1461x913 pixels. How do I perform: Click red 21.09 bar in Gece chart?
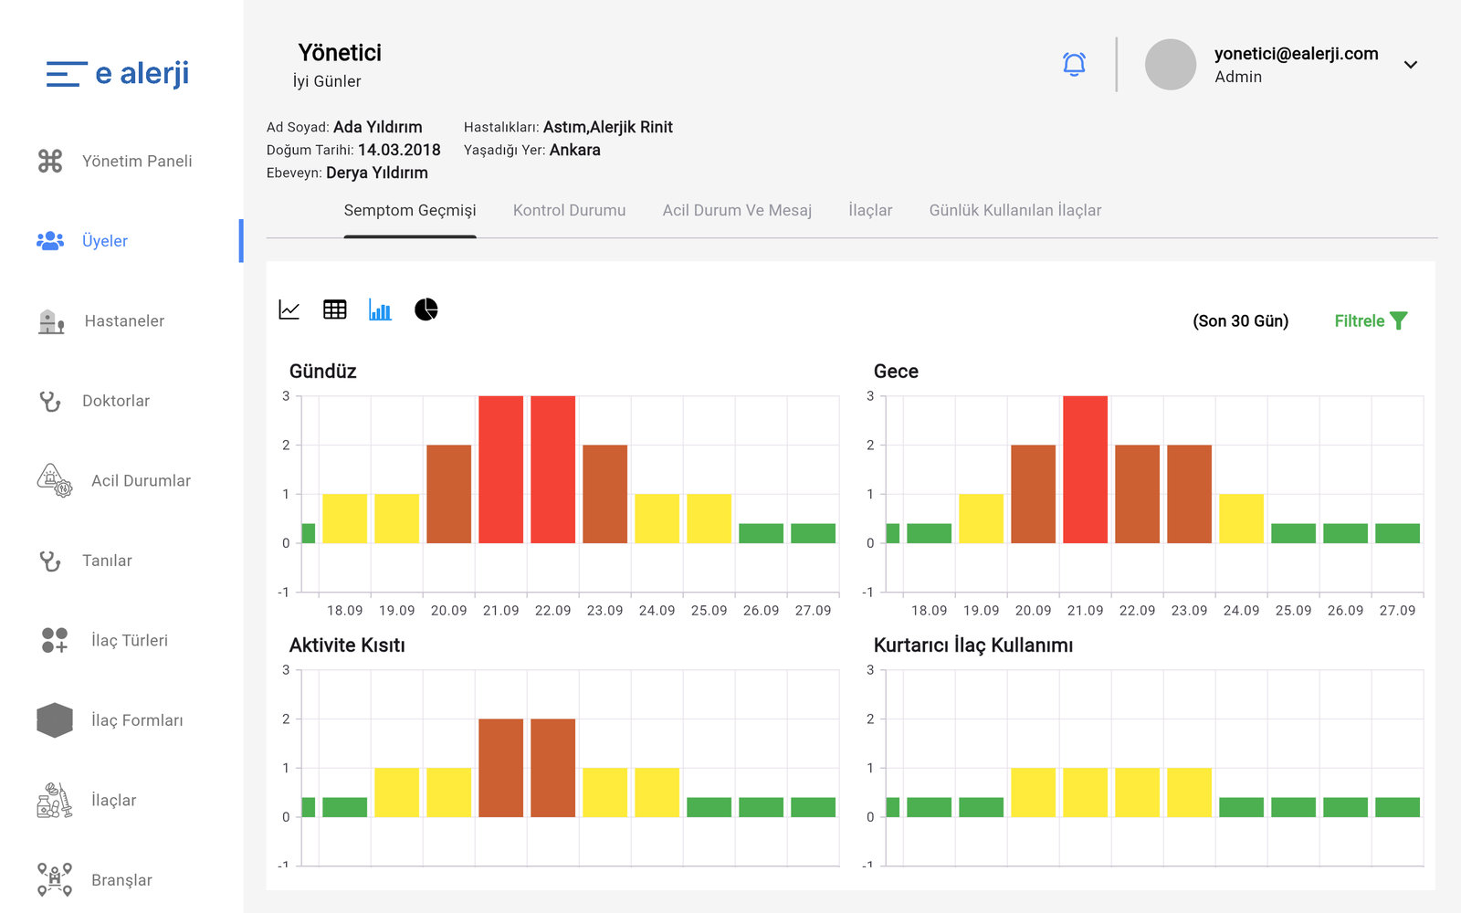click(1086, 469)
